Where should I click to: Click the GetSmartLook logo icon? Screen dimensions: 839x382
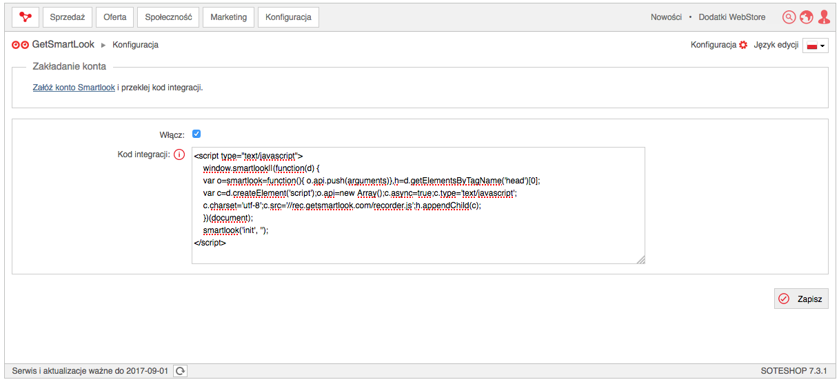tap(21, 45)
